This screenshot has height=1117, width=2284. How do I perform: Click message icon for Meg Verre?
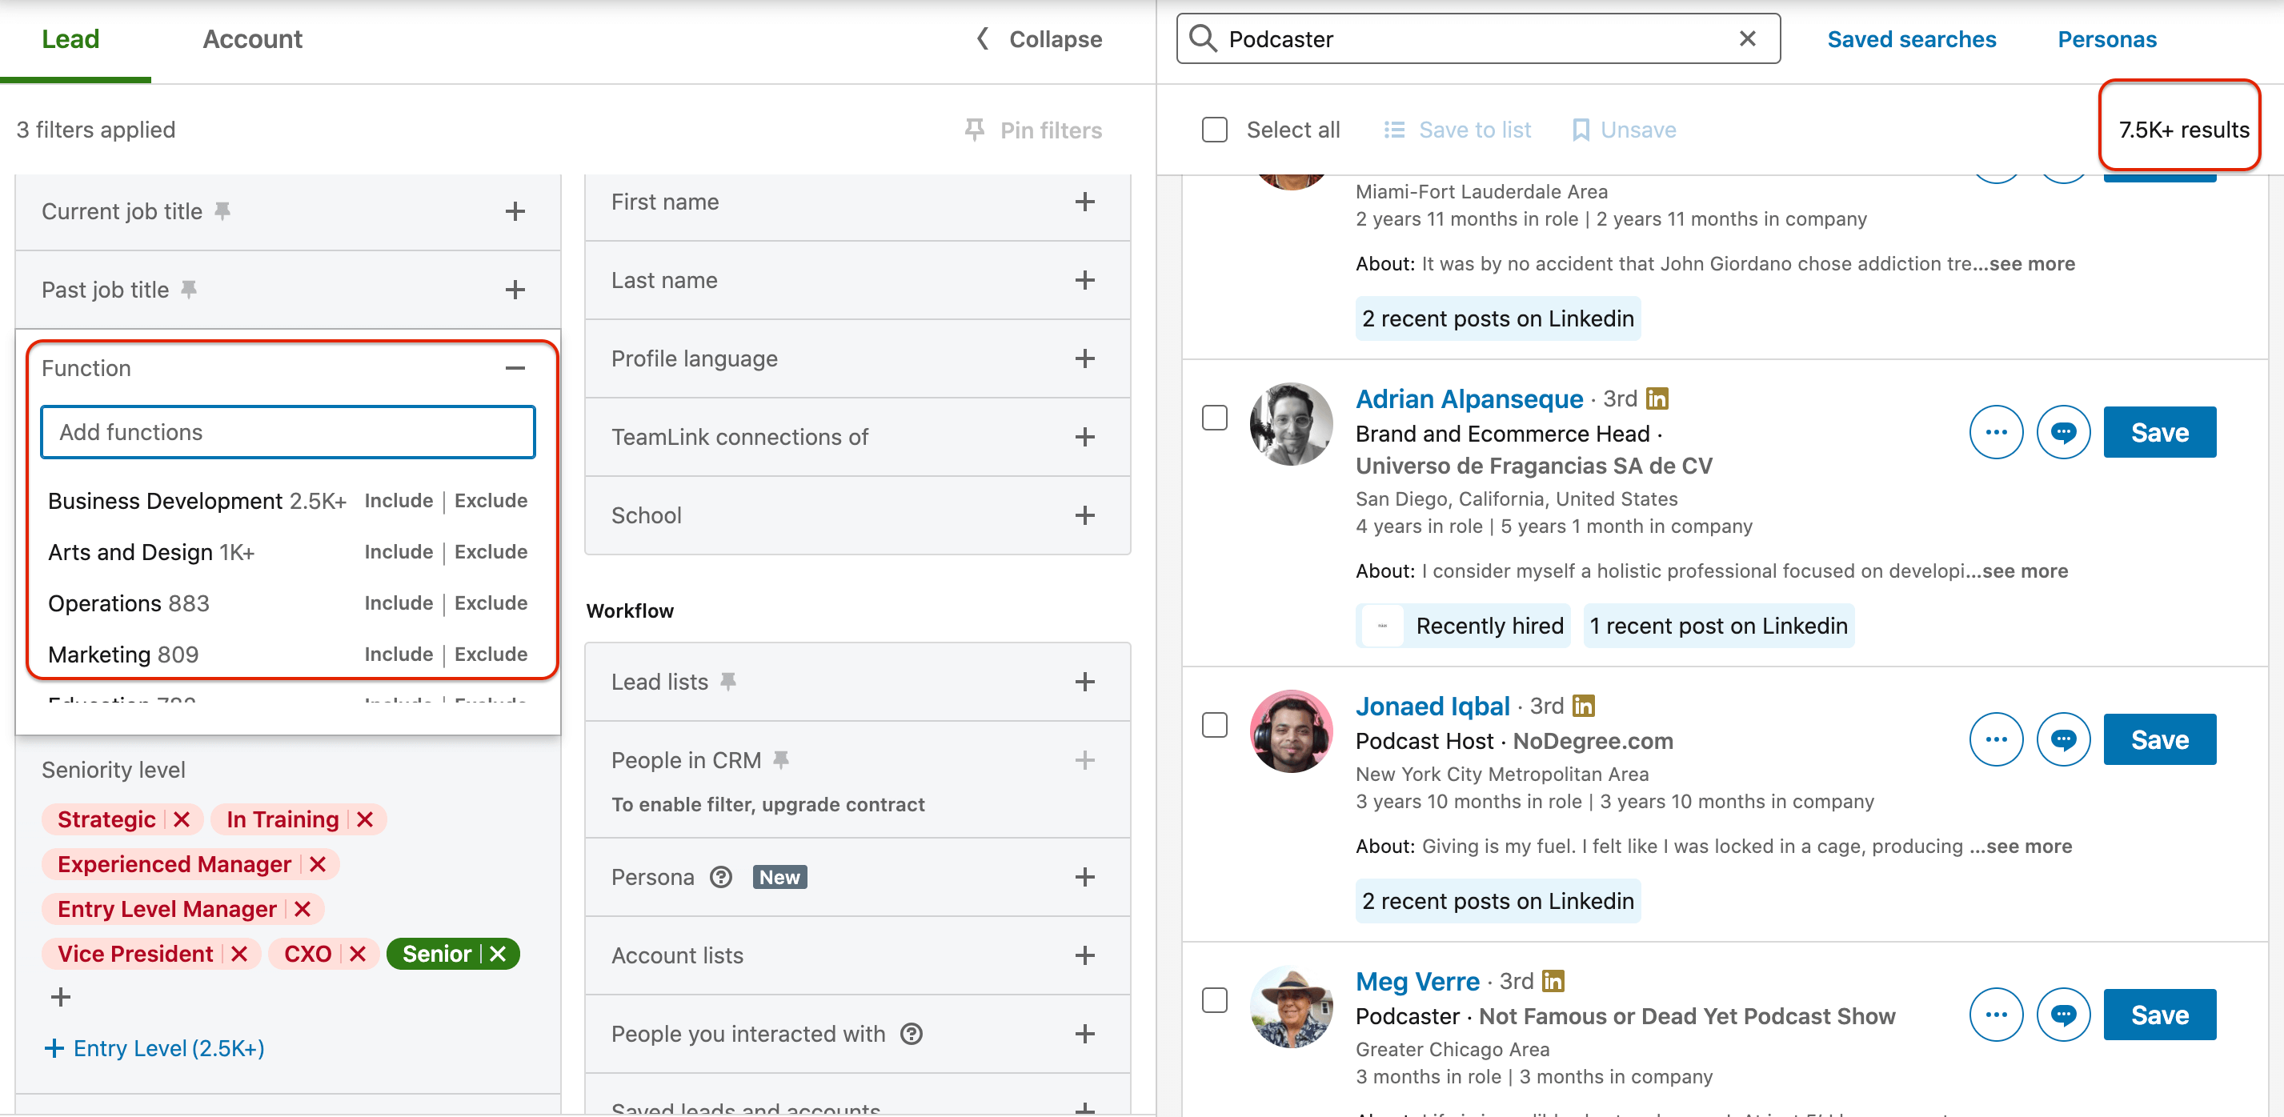(x=2062, y=1015)
